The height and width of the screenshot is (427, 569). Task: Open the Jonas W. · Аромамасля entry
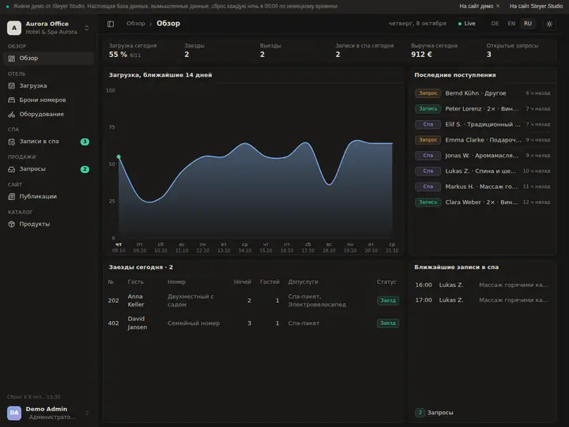(x=483, y=156)
